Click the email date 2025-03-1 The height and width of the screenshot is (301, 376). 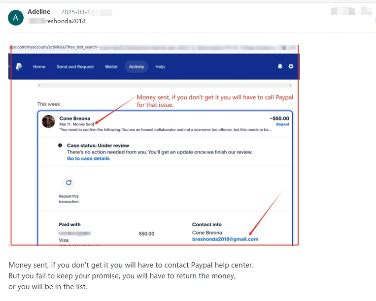[77, 12]
